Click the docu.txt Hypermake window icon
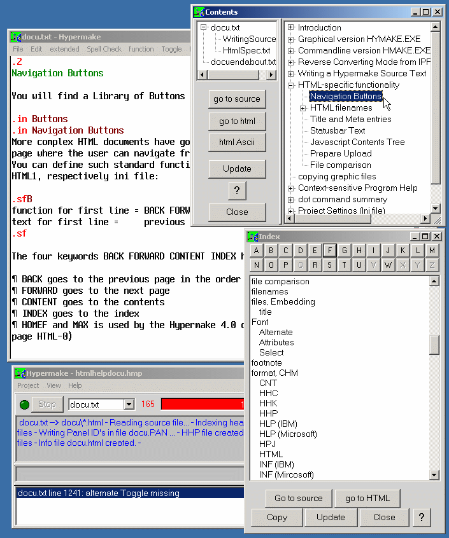This screenshot has width=449, height=538. [16, 37]
